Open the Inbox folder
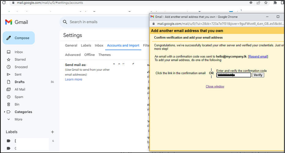 click(x=19, y=52)
